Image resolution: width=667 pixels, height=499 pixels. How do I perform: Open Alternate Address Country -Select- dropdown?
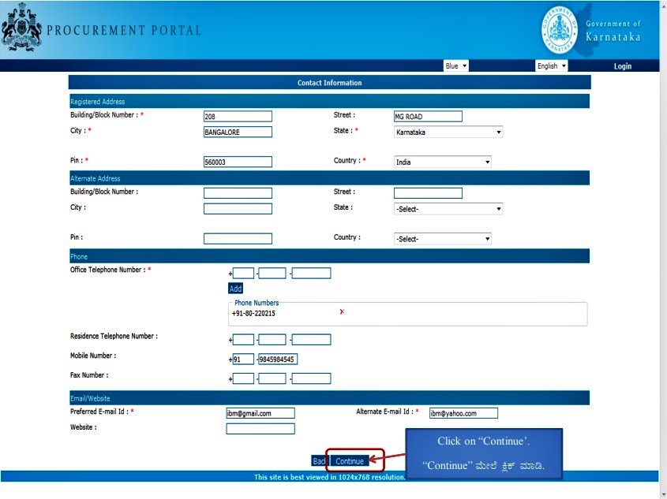click(x=442, y=239)
